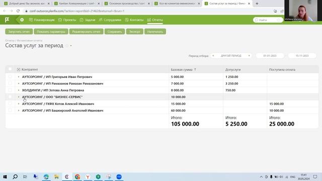Open Google Chrome from taskbar
The height and width of the screenshot is (181, 322).
(x=77, y=176)
